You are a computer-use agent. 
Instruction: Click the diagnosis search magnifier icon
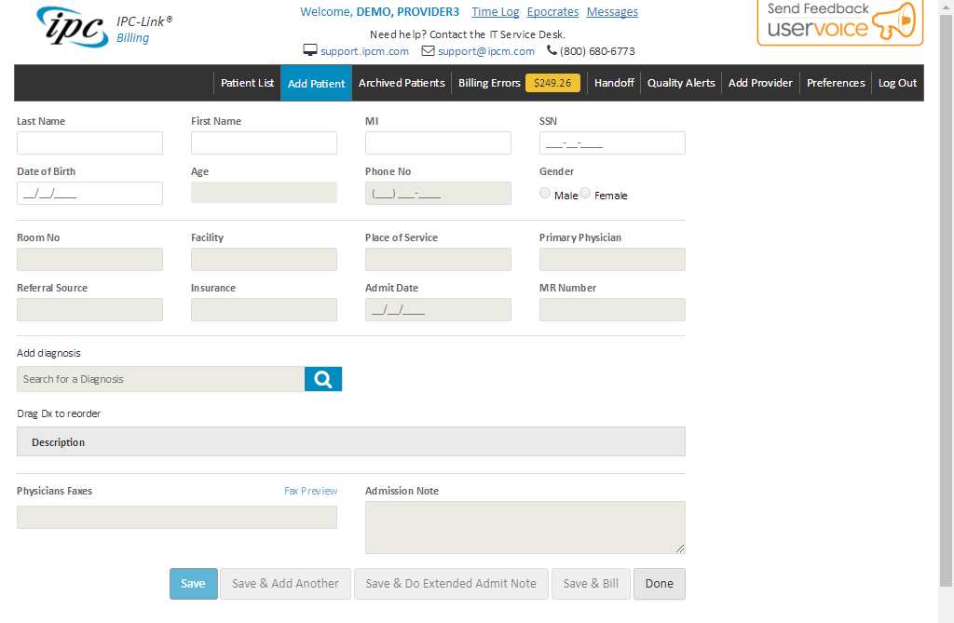[x=323, y=379]
